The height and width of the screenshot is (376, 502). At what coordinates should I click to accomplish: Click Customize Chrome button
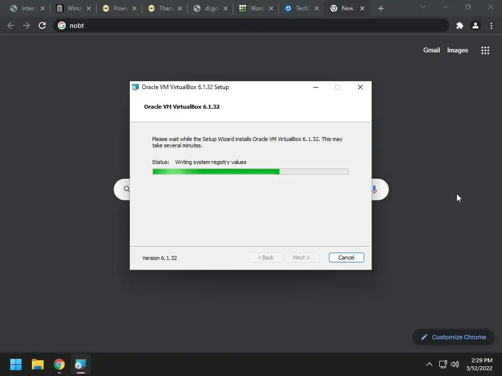(x=453, y=337)
